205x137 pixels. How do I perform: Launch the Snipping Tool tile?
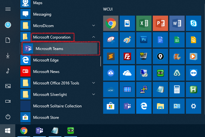click(111, 40)
